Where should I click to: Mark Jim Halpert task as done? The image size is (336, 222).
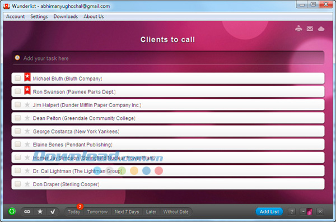[x=17, y=105]
